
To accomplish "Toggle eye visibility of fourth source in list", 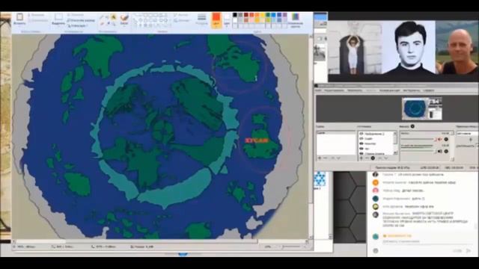I will click(361, 149).
